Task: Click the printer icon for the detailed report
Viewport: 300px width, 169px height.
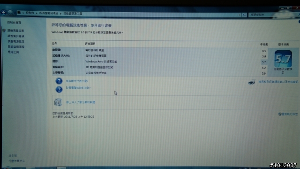Action: [x=252, y=82]
